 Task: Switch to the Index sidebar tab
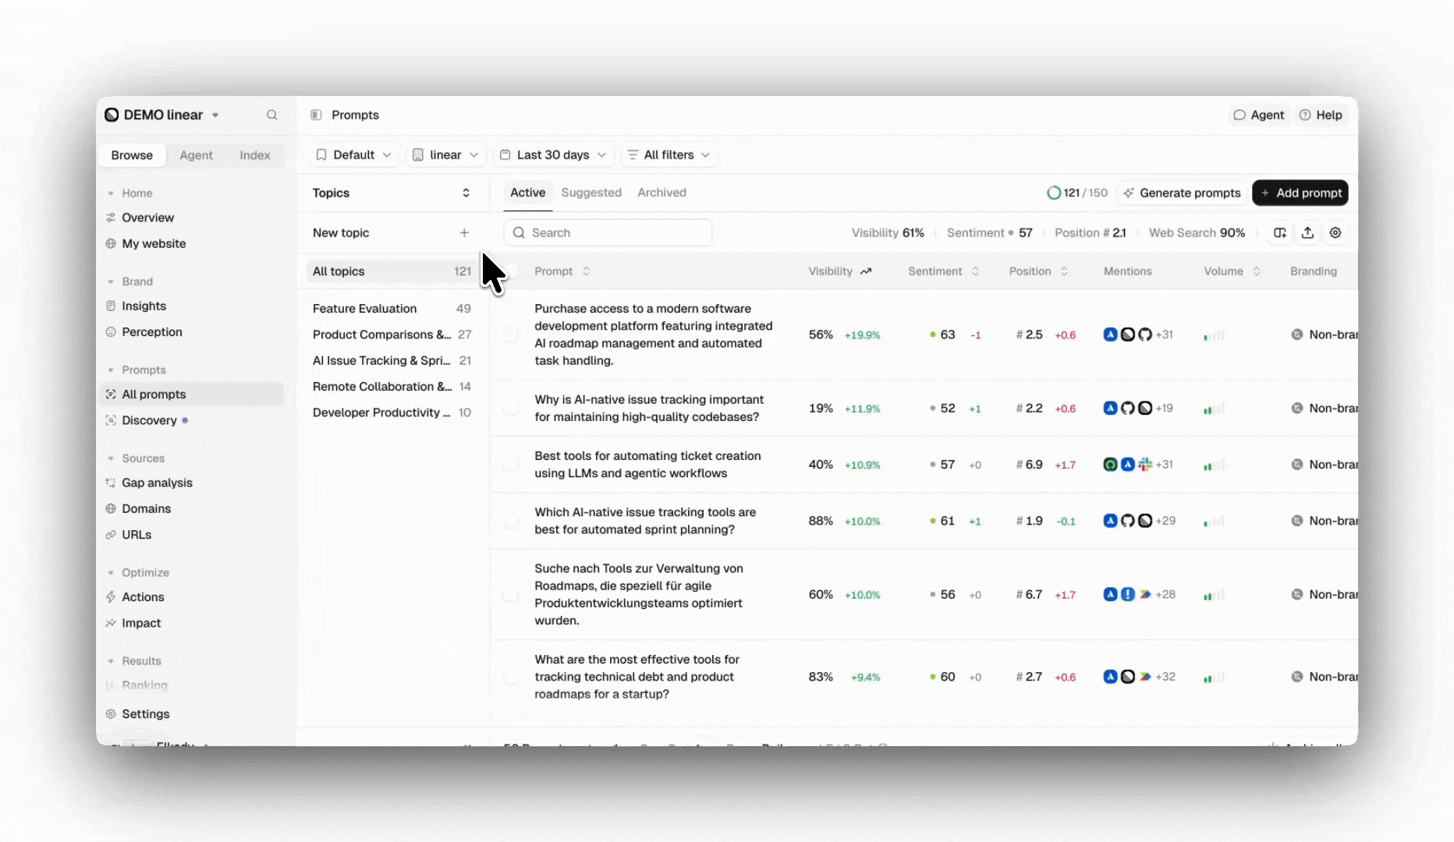pyautogui.click(x=255, y=155)
